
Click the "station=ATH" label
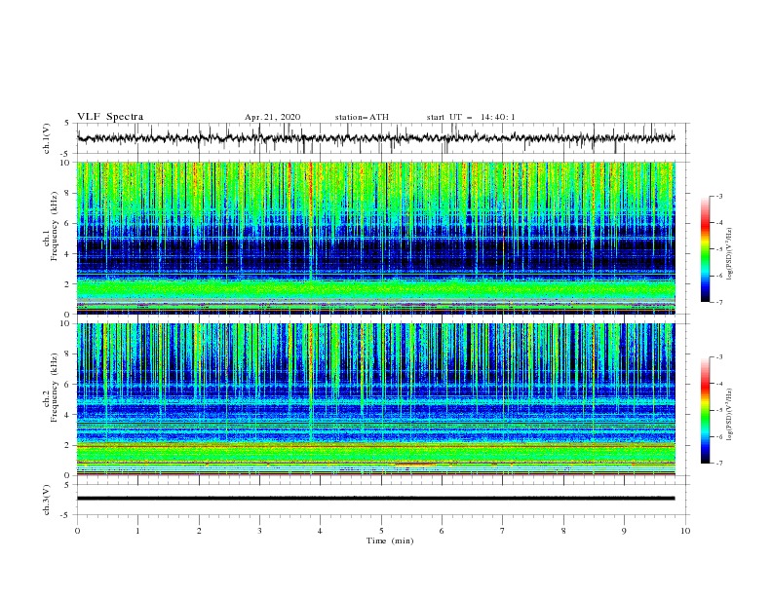[362, 117]
